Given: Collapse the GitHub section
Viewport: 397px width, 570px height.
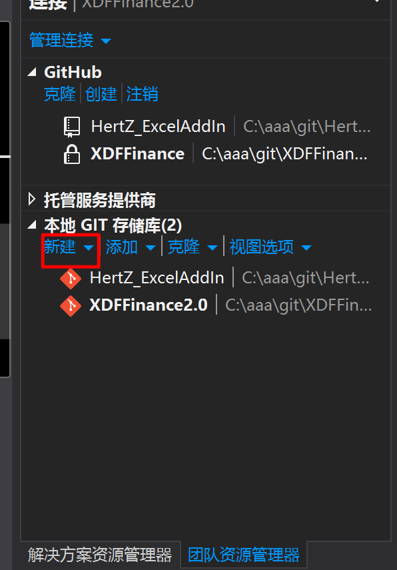Looking at the screenshot, I should click(x=32, y=72).
